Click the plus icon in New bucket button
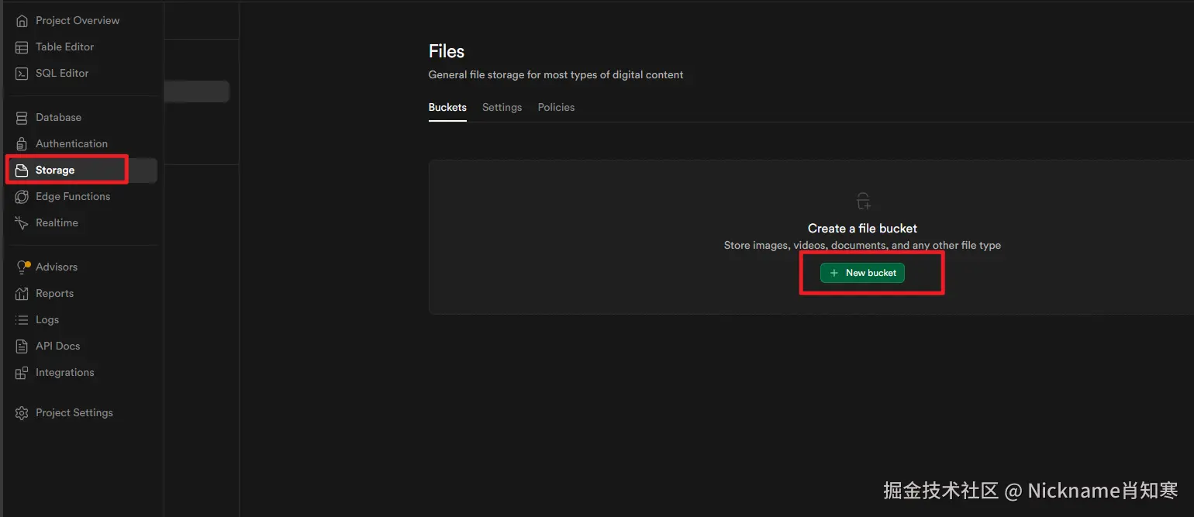1194x517 pixels. click(x=834, y=273)
